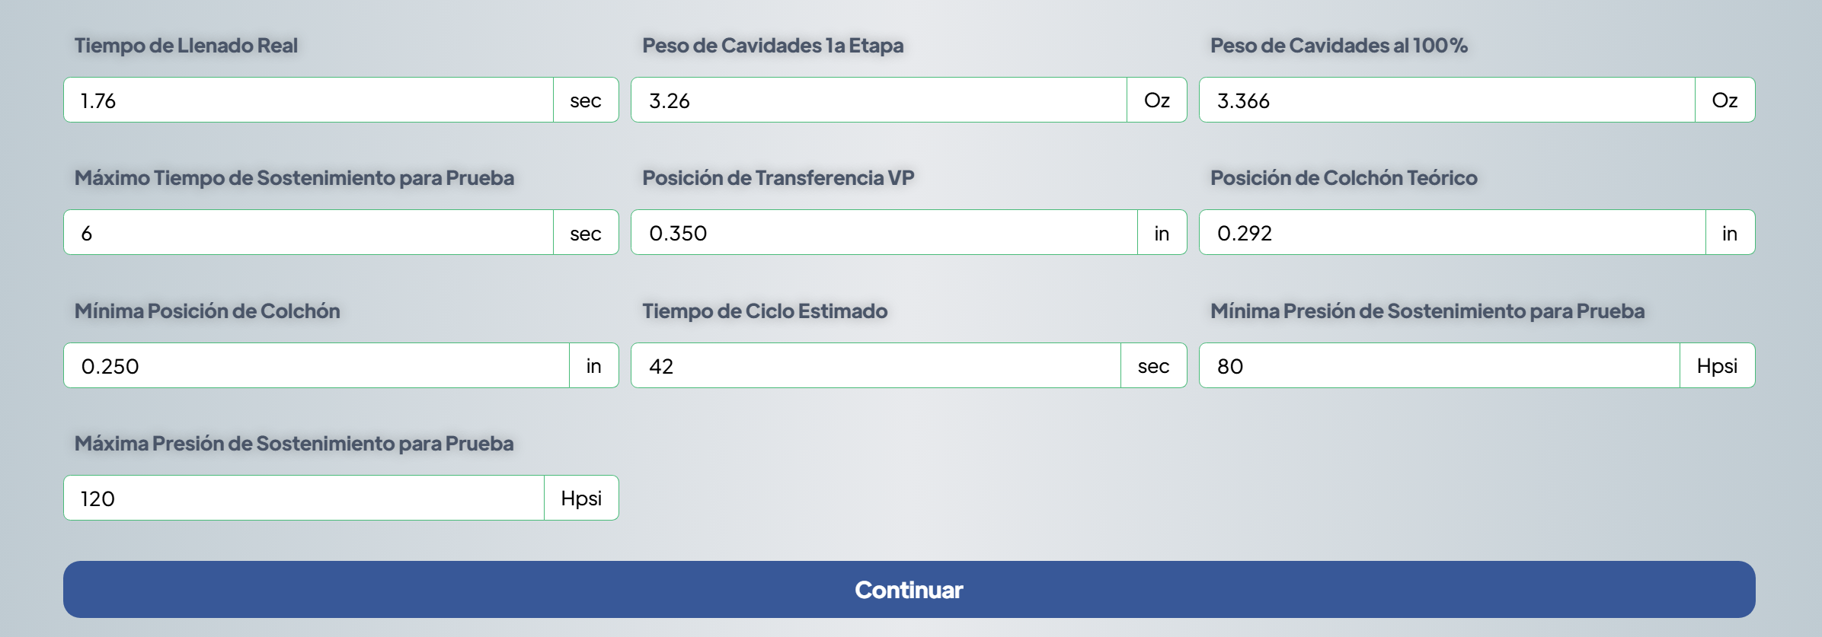1822x637 pixels.
Task: Click the Máximo Tiempo de Sostenimiento para Prueba field
Action: pos(308,232)
